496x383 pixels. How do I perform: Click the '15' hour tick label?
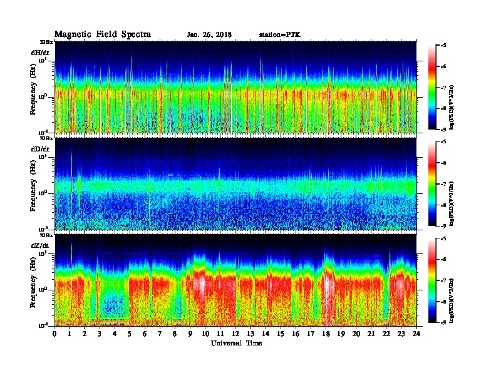point(281,334)
